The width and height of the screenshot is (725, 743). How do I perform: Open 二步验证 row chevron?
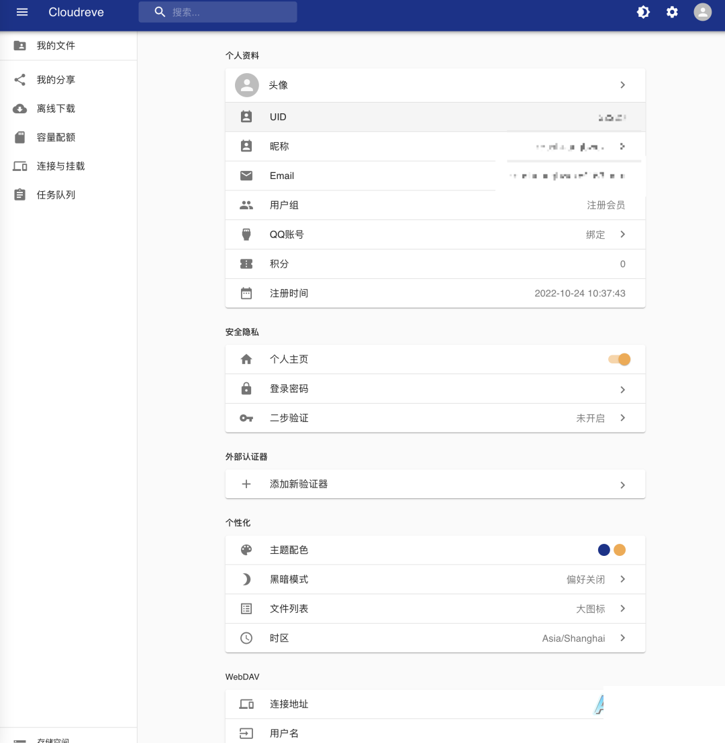click(x=622, y=418)
